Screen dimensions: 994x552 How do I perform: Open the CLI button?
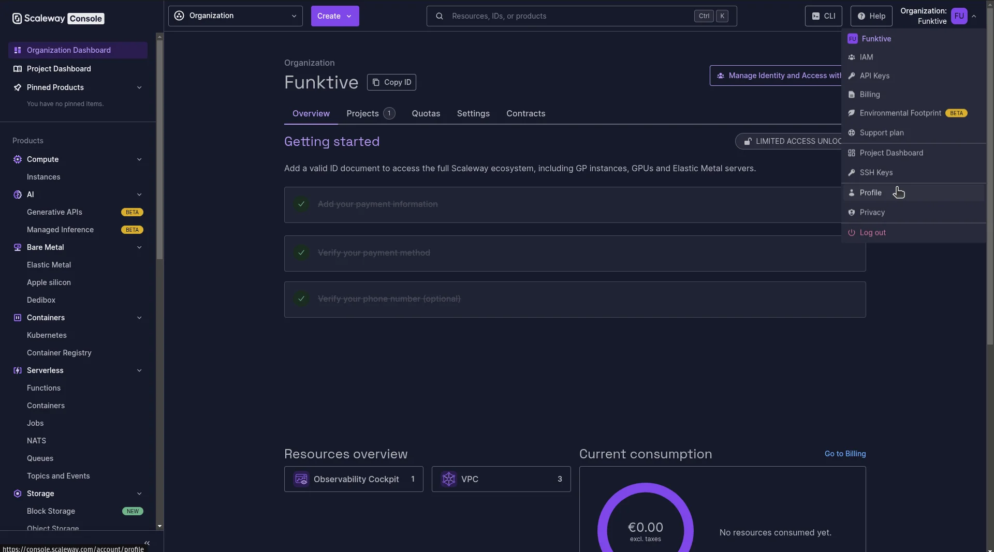tap(823, 16)
